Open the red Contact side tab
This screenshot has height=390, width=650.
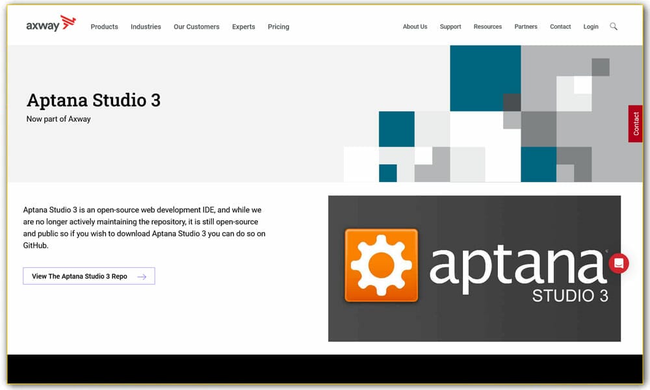tap(635, 124)
